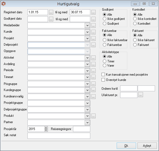Expand the Produkt dropdown
Viewport: 159px width, 151px height.
tap(87, 116)
